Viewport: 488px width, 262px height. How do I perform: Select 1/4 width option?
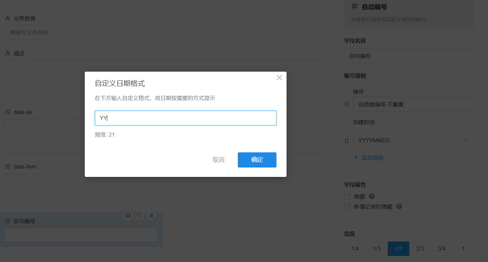pyautogui.click(x=355, y=249)
